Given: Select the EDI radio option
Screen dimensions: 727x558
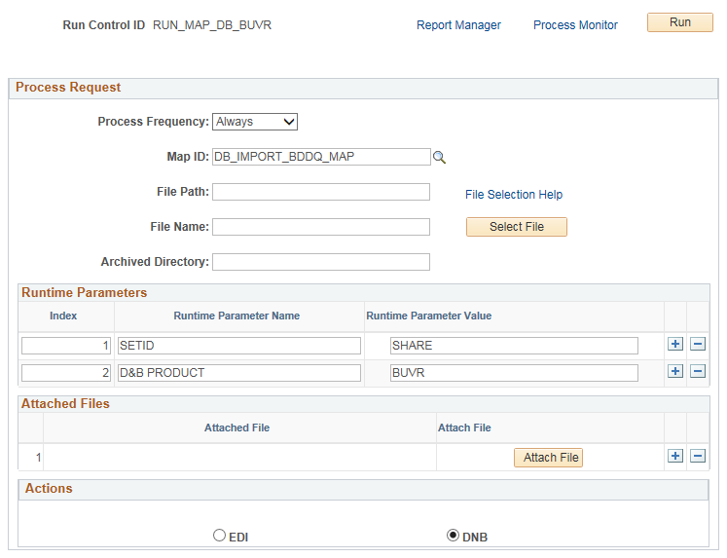Looking at the screenshot, I should click(x=219, y=536).
